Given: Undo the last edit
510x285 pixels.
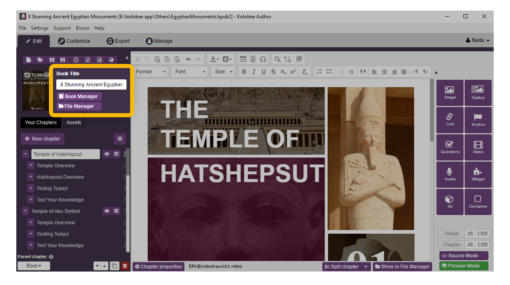Looking at the screenshot, I should [188, 59].
